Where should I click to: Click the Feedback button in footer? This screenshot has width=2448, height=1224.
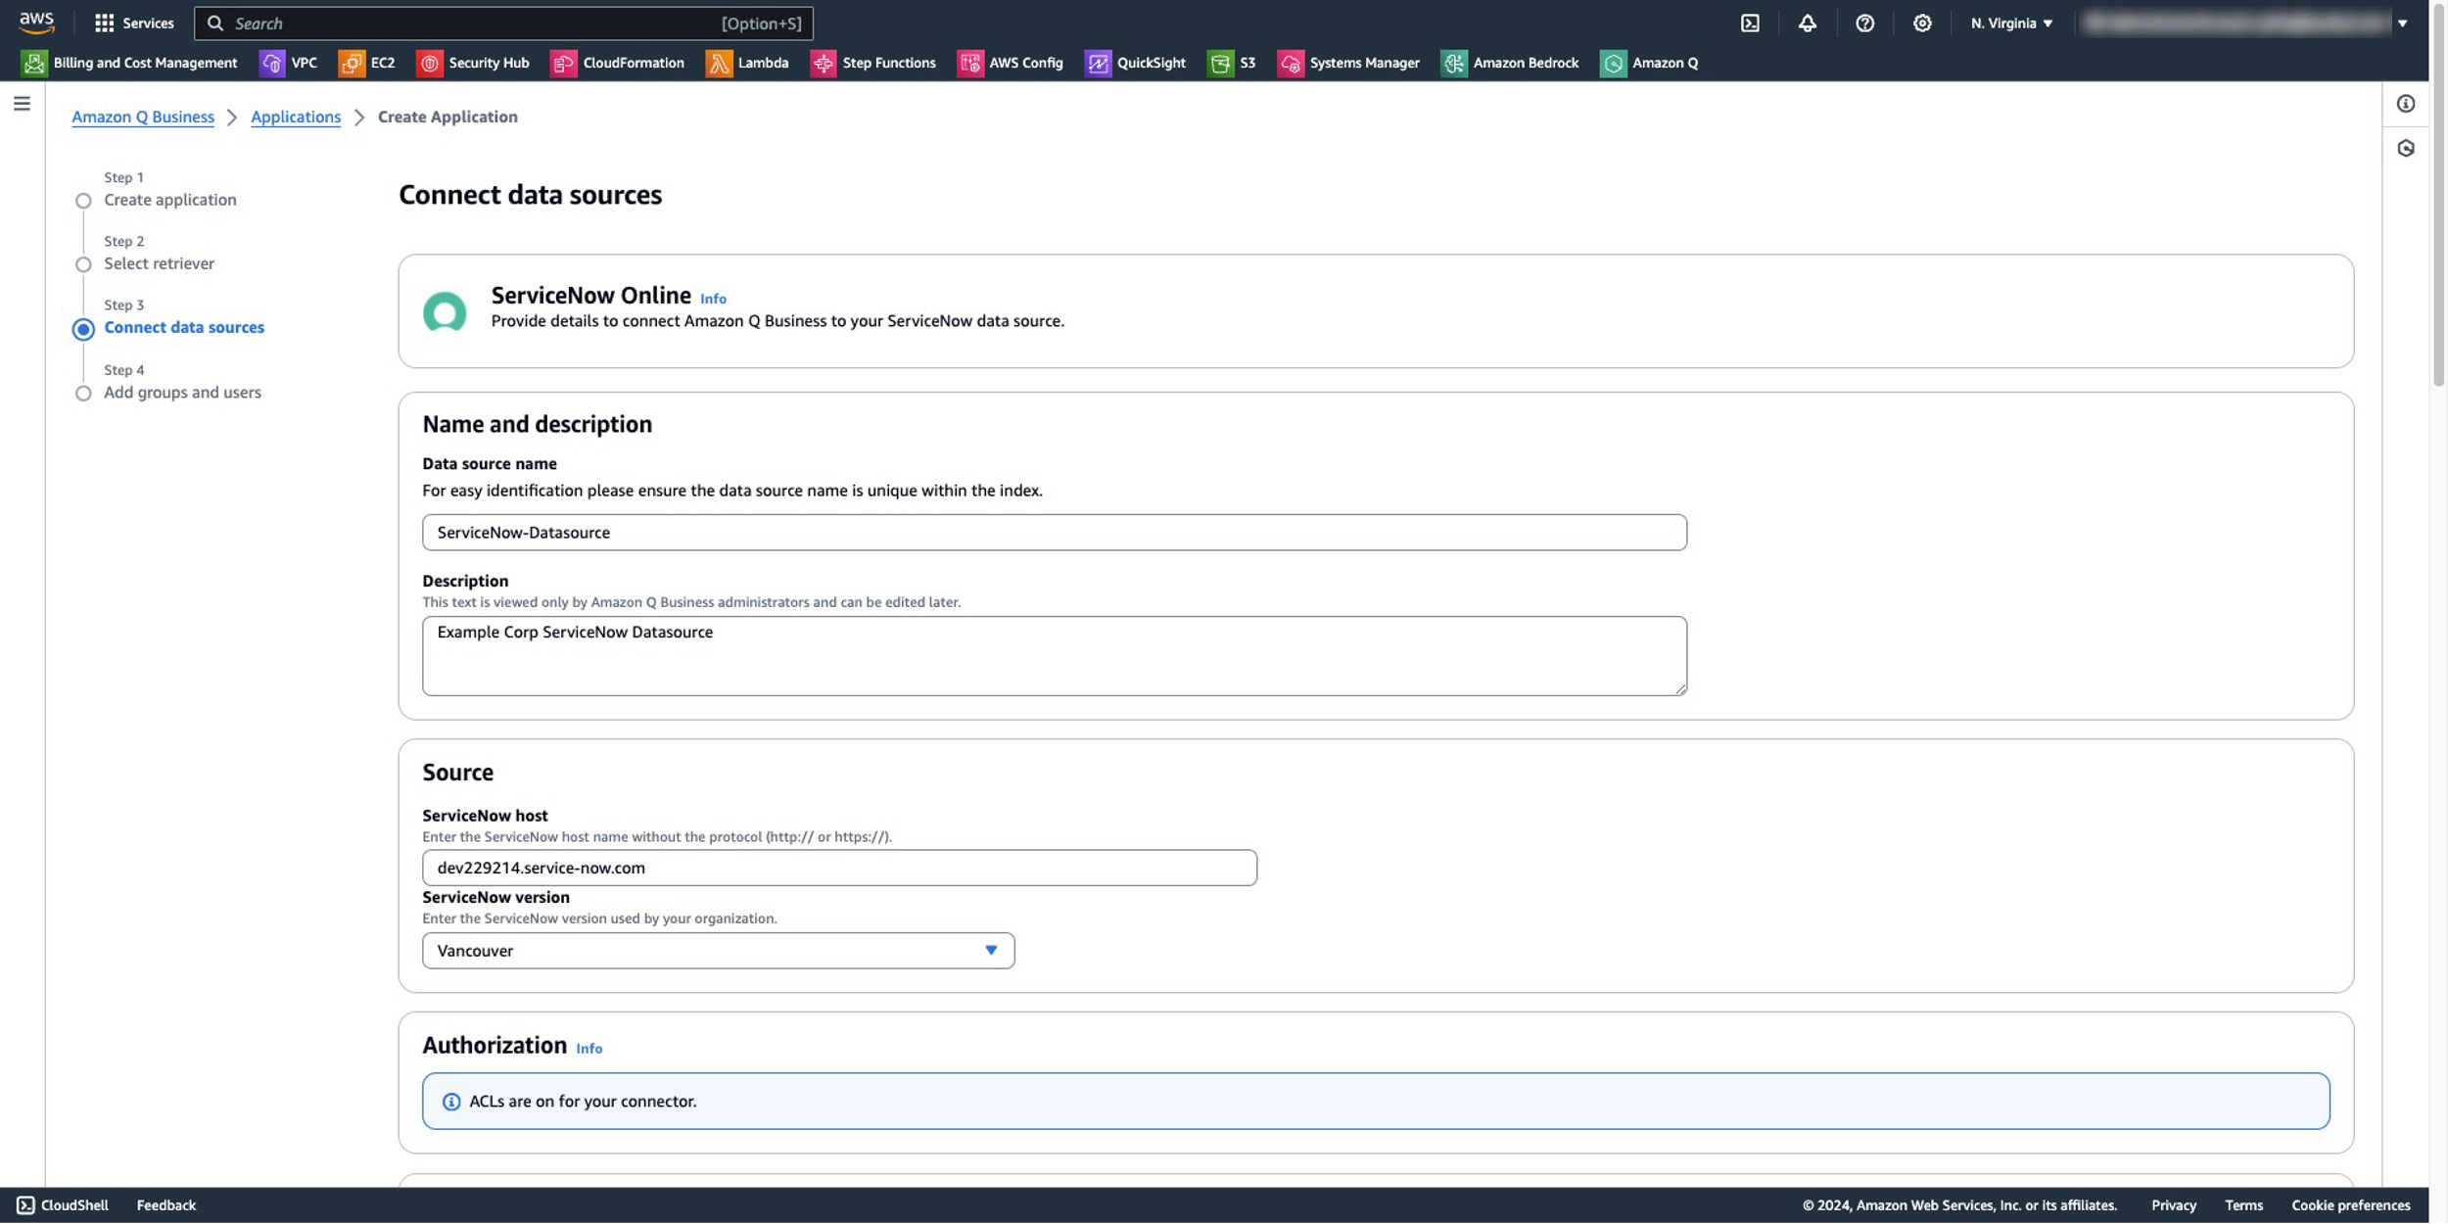coord(165,1205)
